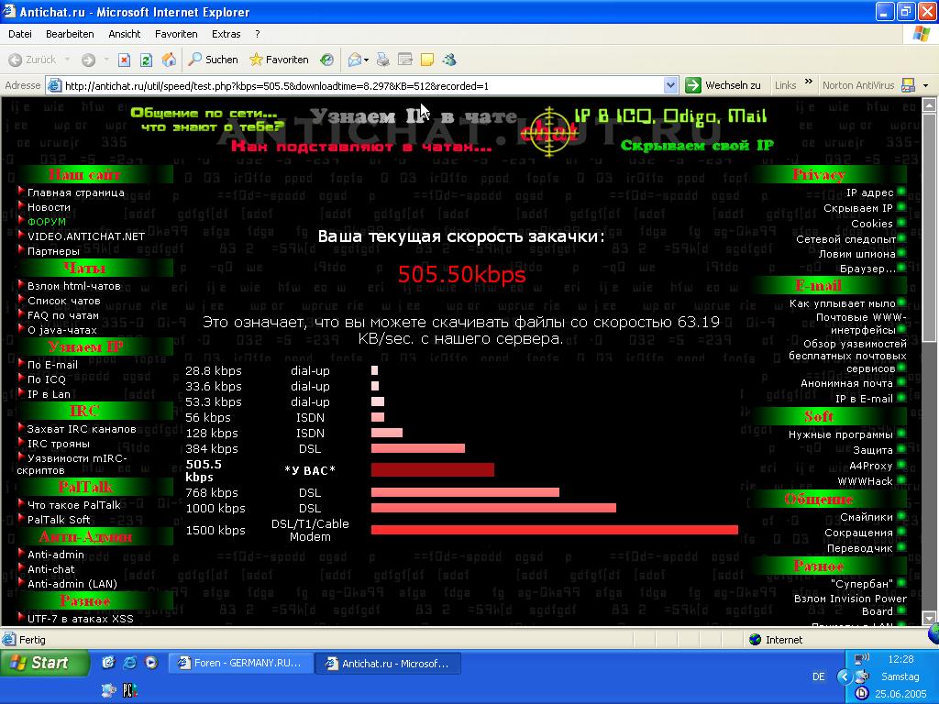Open the Norton AntiVirus dropdown arrow

[x=926, y=85]
